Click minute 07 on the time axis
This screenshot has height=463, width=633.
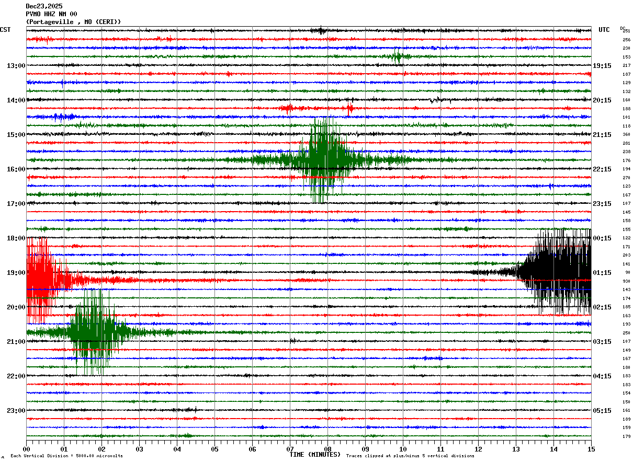tap(290, 449)
